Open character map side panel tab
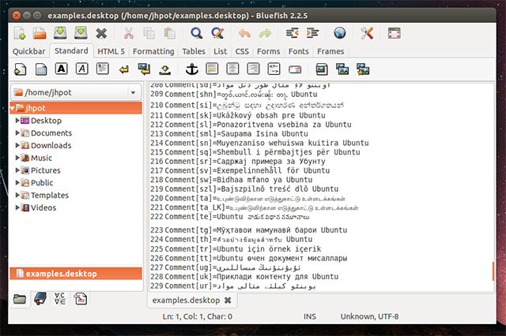506x336 pixels. tap(60, 299)
